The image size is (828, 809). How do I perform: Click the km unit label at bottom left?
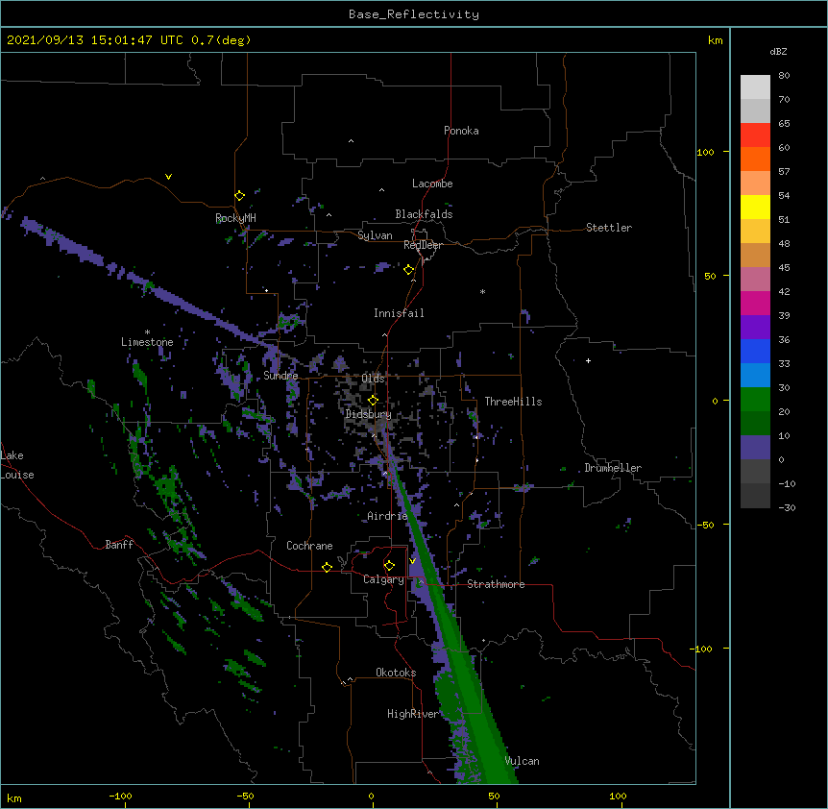click(14, 797)
